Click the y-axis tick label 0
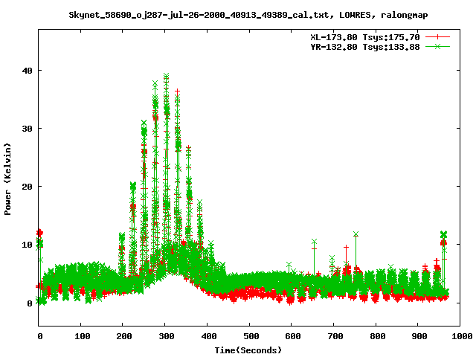 (30, 303)
